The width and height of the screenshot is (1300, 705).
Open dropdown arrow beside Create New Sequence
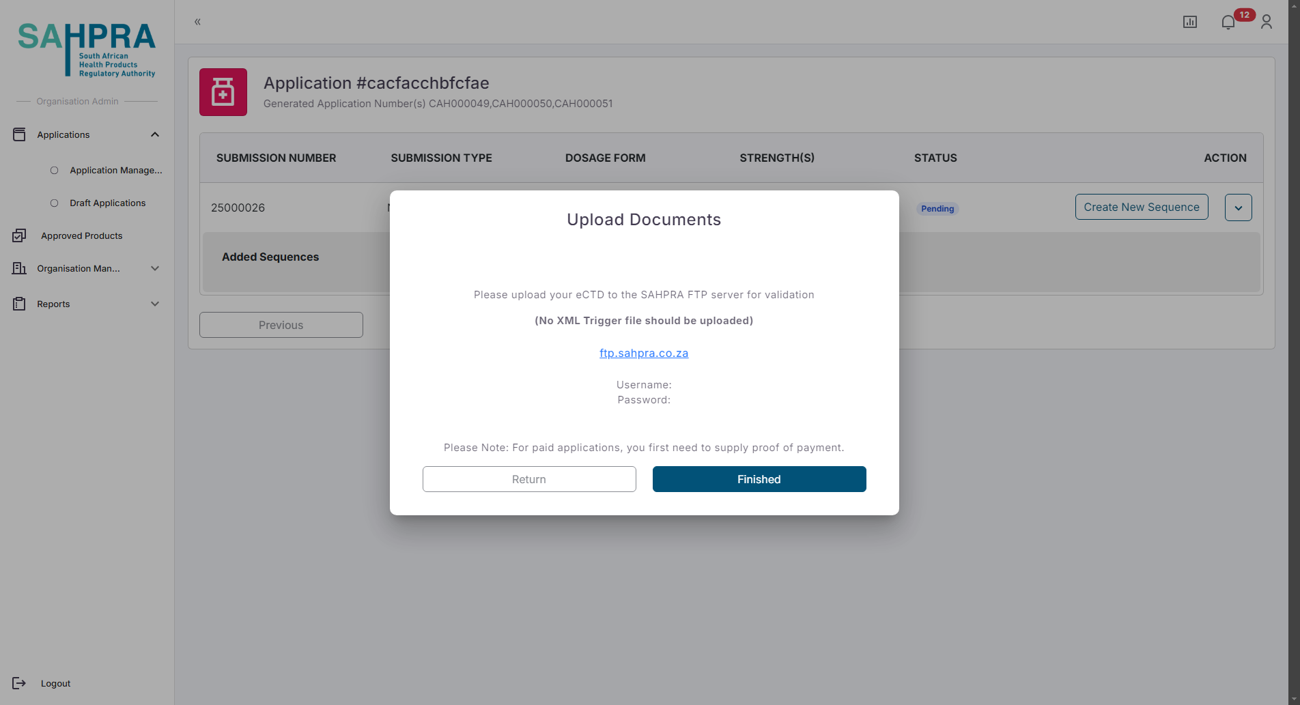(x=1238, y=208)
